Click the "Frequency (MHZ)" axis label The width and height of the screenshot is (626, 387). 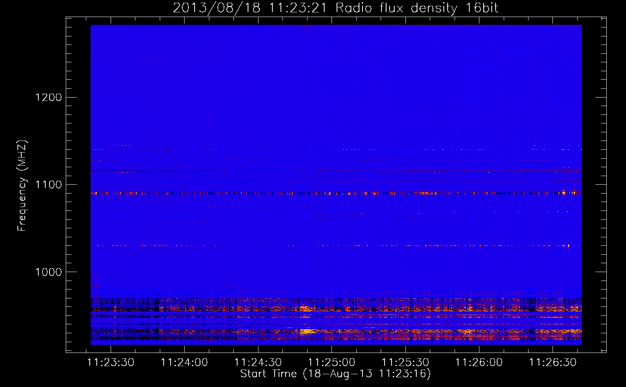coord(22,186)
